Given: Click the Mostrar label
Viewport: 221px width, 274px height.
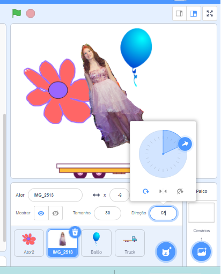Looking at the screenshot, I should (x=23, y=213).
